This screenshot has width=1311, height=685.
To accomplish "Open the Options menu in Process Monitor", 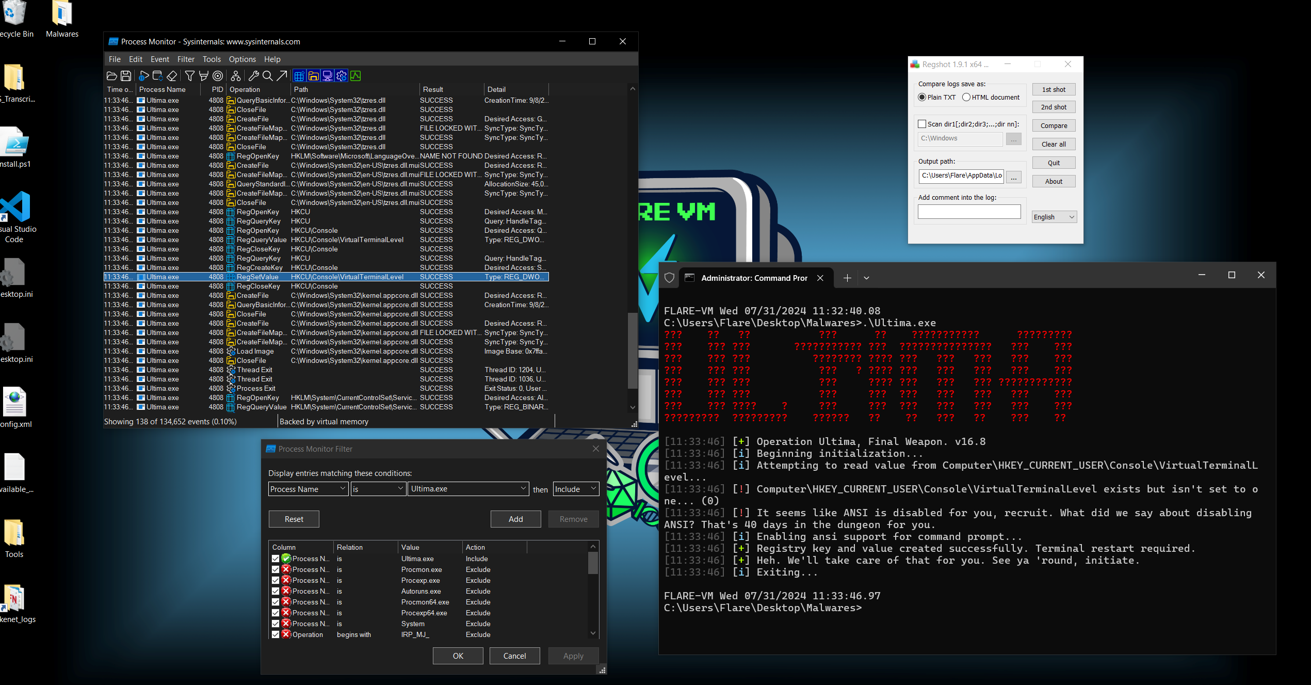I will pos(242,59).
